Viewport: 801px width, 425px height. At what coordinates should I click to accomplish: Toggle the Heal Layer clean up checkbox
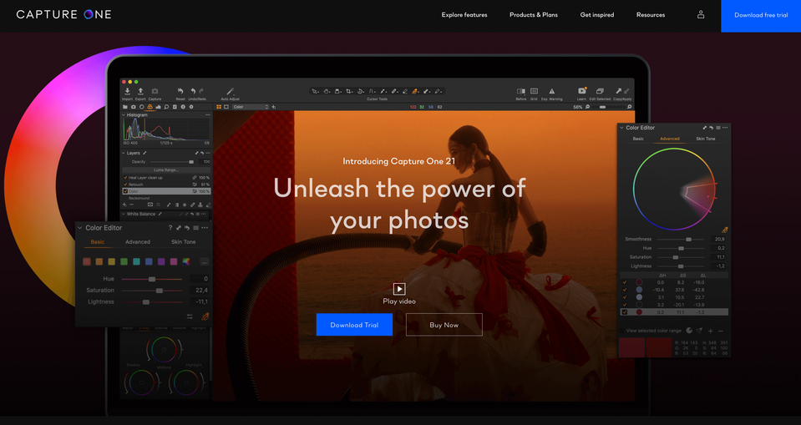click(x=125, y=178)
